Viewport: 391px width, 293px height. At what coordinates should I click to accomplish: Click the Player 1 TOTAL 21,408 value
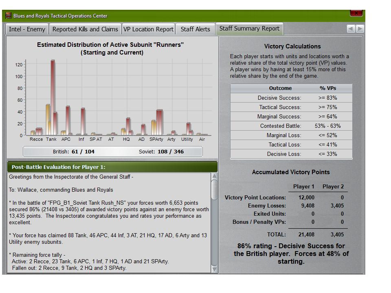[306, 234]
